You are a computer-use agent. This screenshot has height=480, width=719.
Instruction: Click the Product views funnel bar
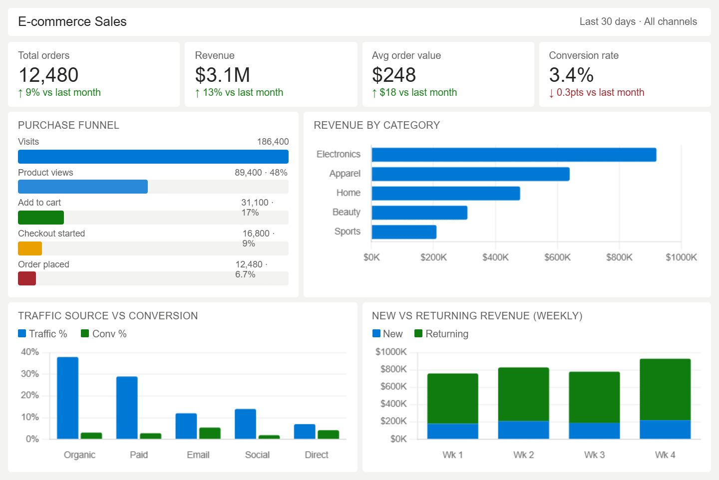coord(83,187)
